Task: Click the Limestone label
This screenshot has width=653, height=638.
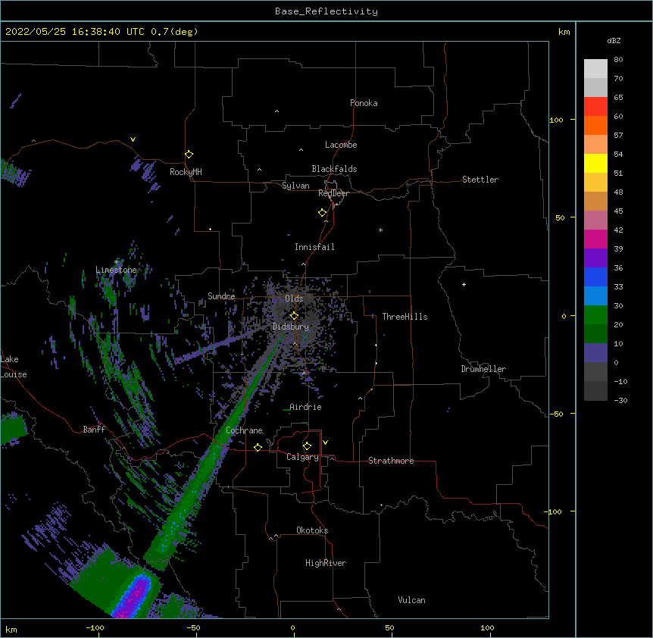Action: tap(116, 270)
